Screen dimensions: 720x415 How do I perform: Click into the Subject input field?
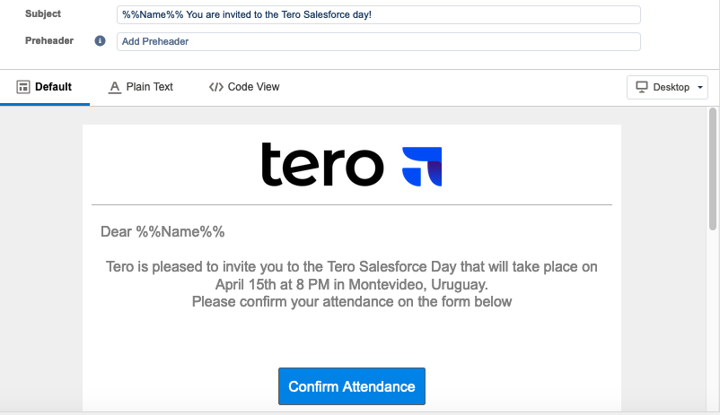click(378, 14)
